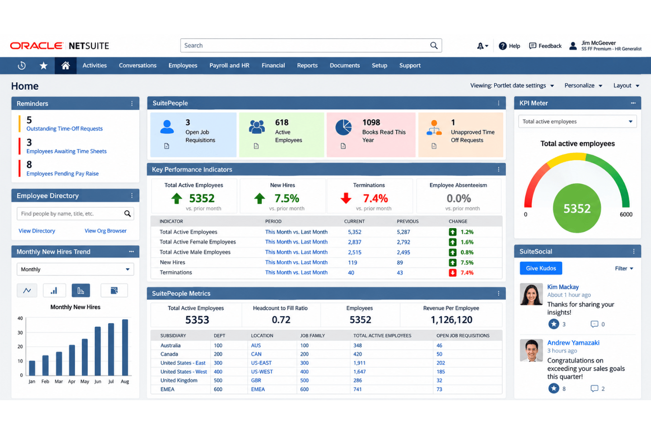
Task: Click the Help question mark icon
Action: click(502, 46)
